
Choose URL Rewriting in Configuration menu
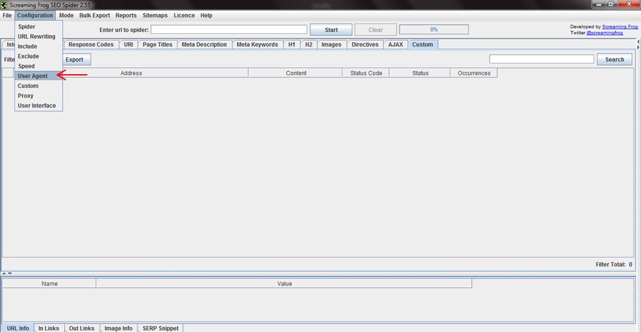point(38,36)
